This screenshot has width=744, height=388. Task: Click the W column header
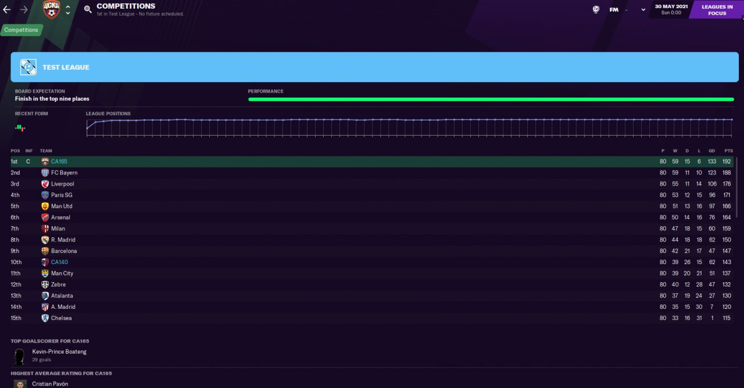[675, 151]
